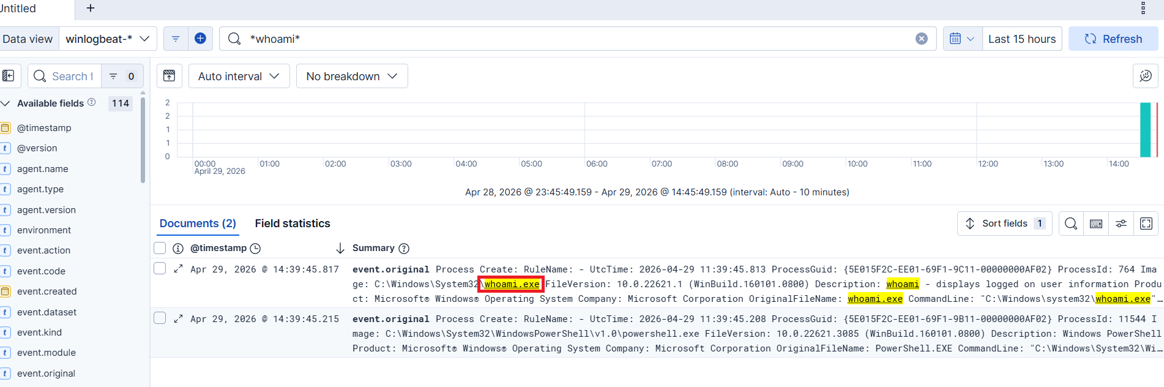1164x387 pixels.
Task: Click the sidebar fields list scrollbar
Action: 143,139
